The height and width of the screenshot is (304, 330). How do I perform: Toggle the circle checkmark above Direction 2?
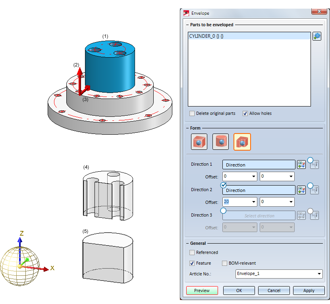tap(224, 185)
